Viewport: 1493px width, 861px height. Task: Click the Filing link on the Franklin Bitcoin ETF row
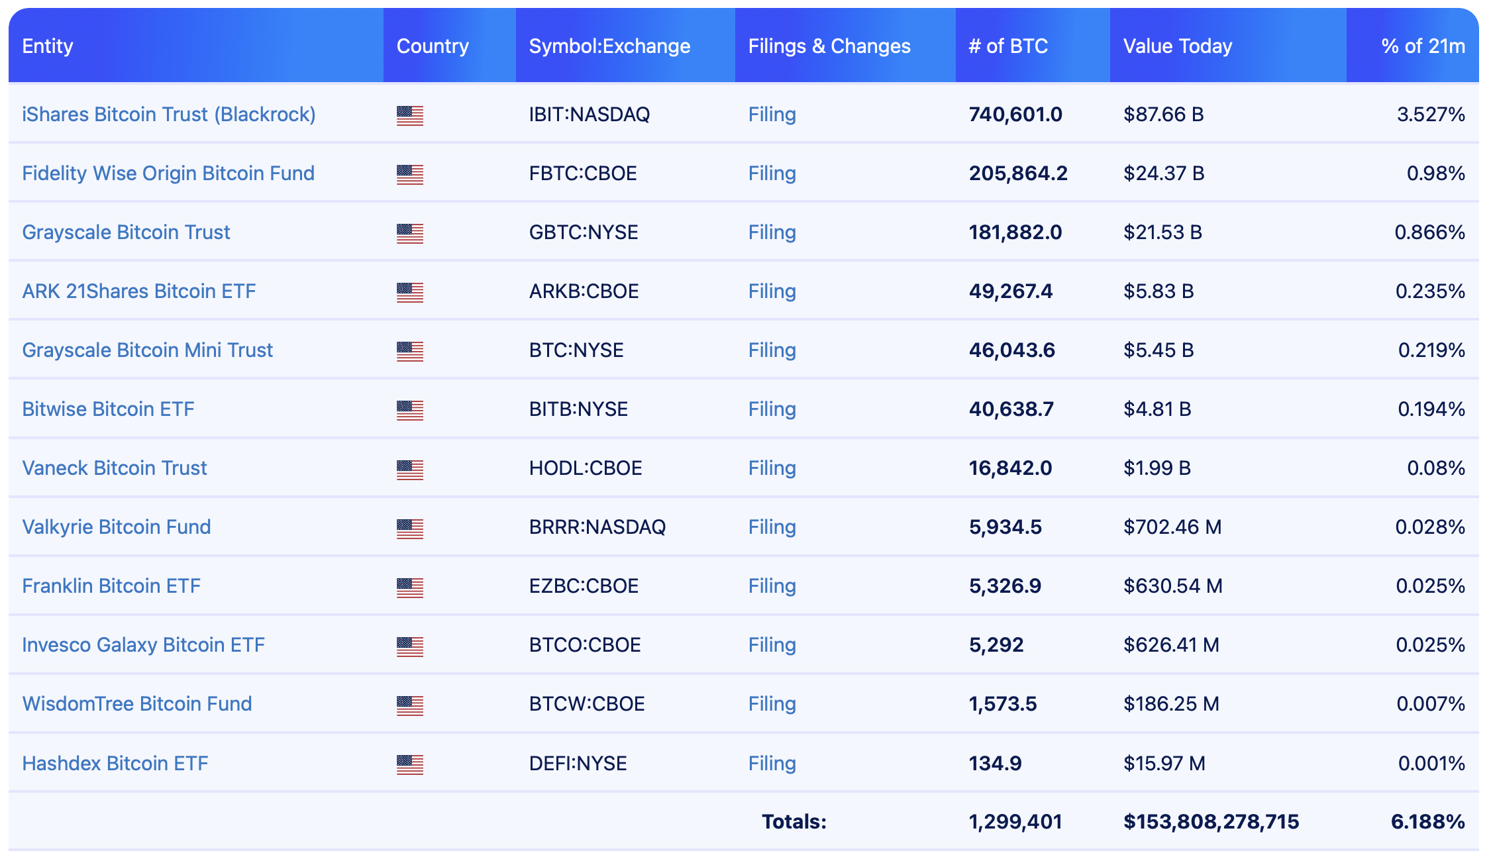[771, 586]
